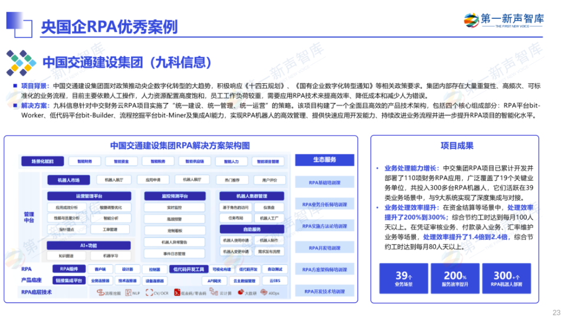Click the 机器人市场 header box
This screenshot has width=564, height=326.
click(x=68, y=180)
